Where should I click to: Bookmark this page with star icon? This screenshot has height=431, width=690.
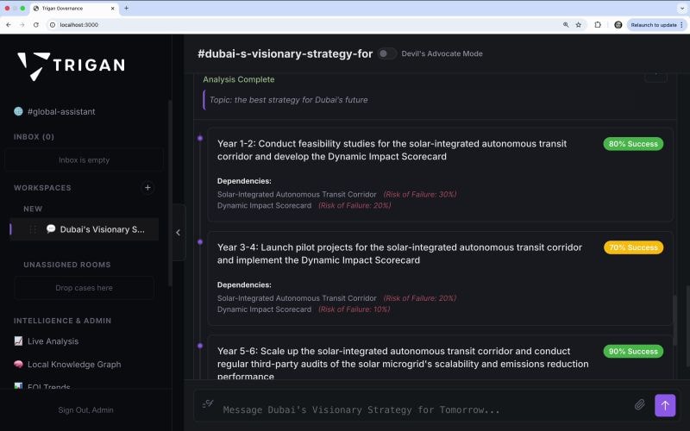coord(579,25)
